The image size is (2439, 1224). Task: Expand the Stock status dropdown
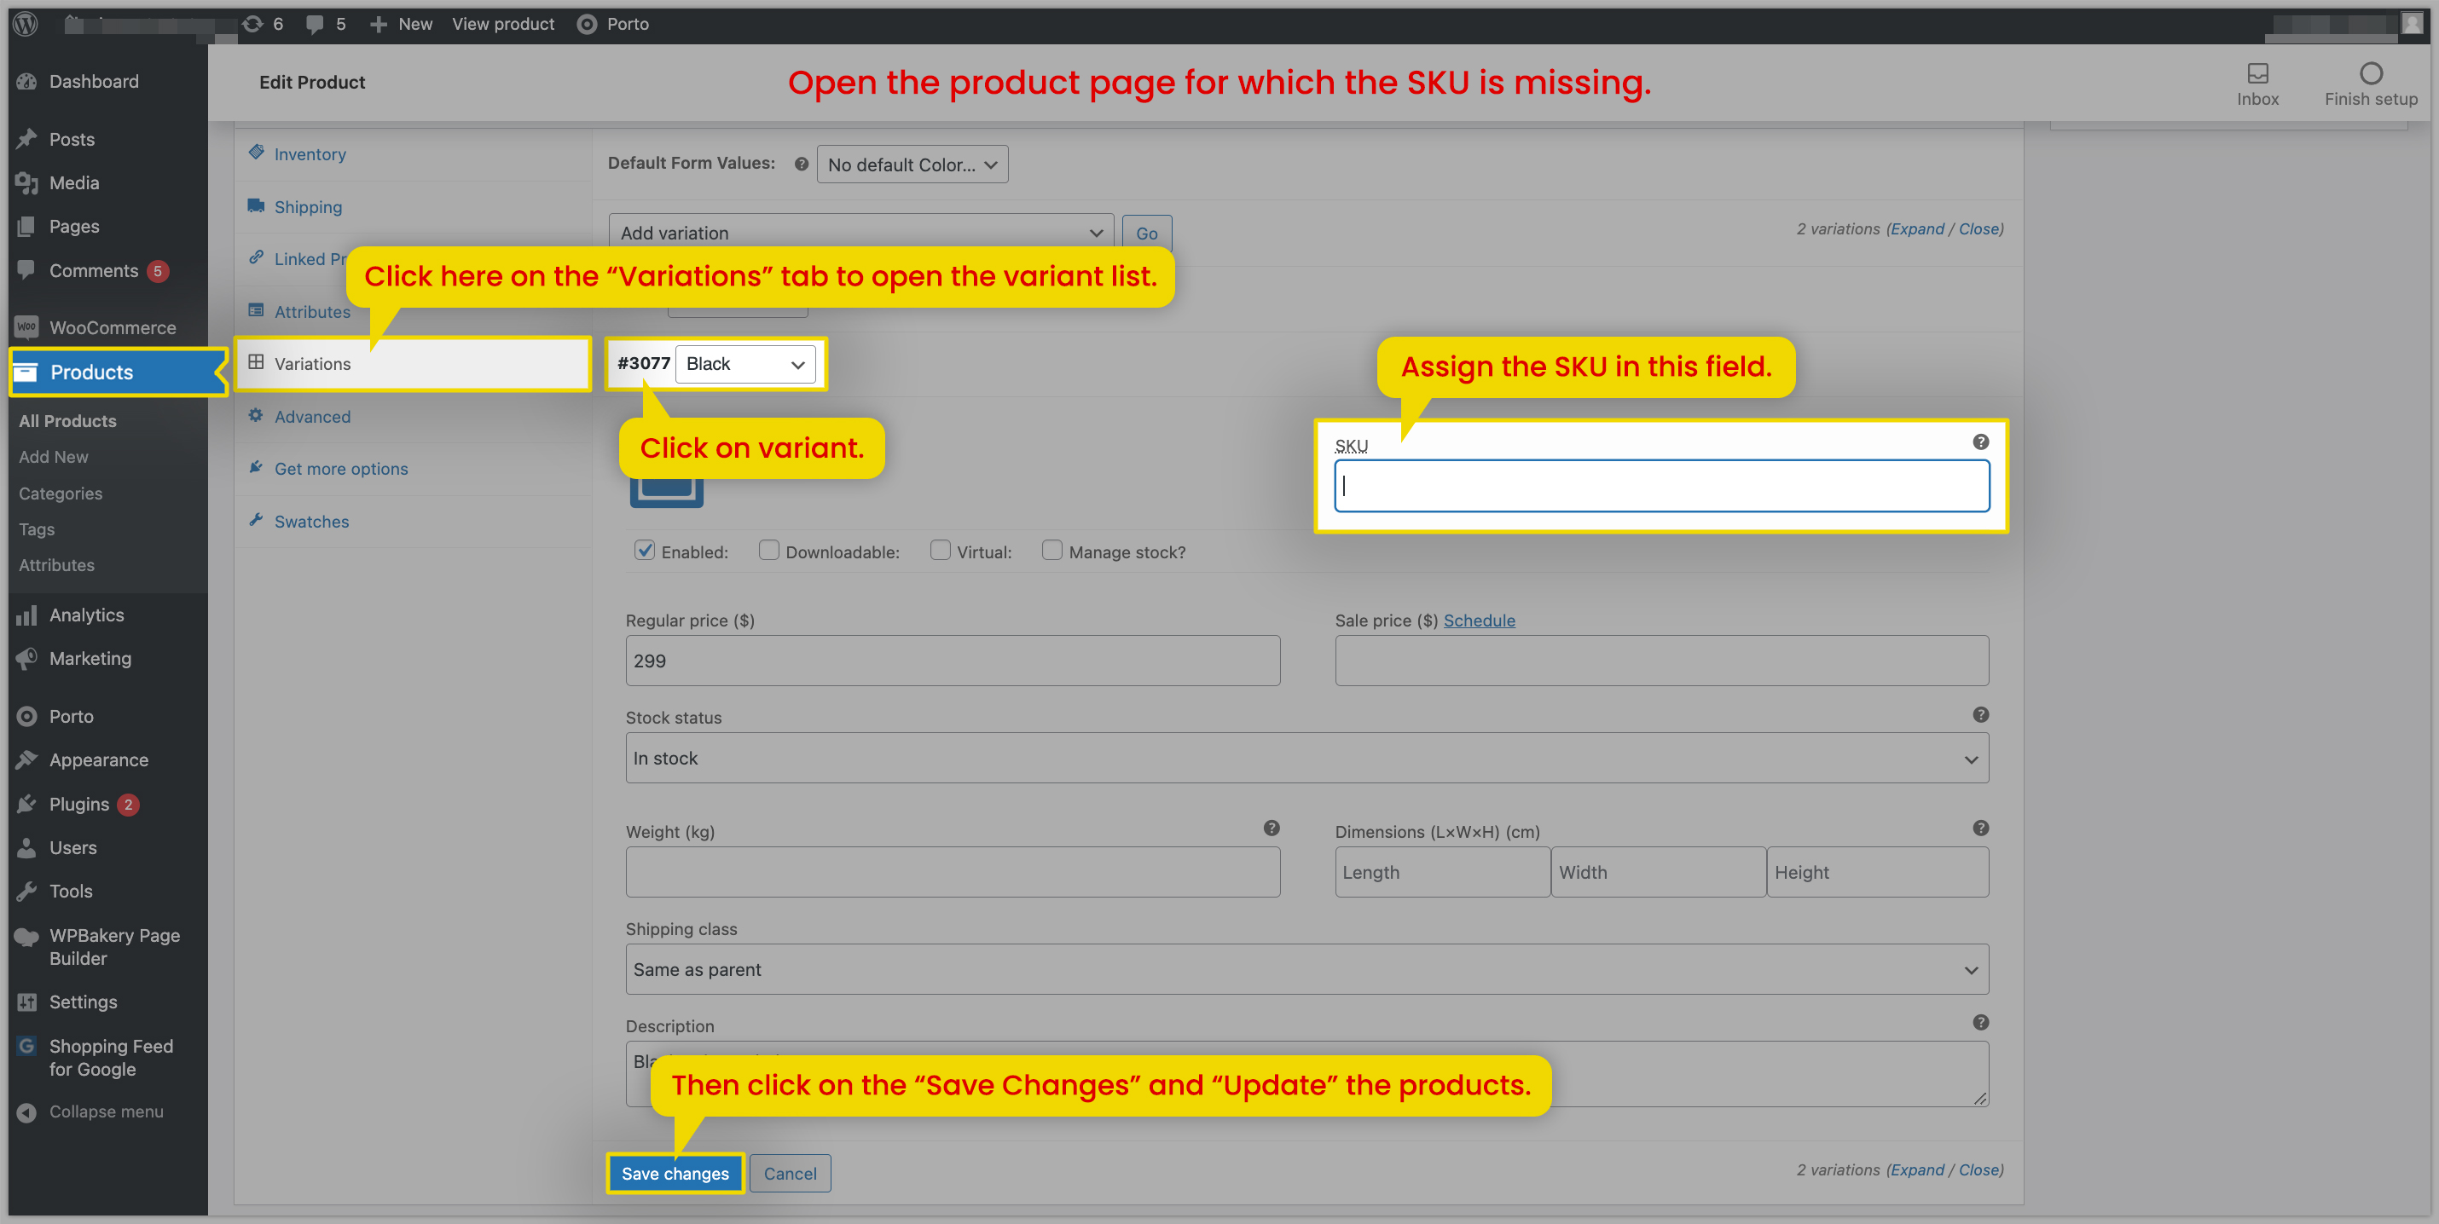[x=1306, y=759]
